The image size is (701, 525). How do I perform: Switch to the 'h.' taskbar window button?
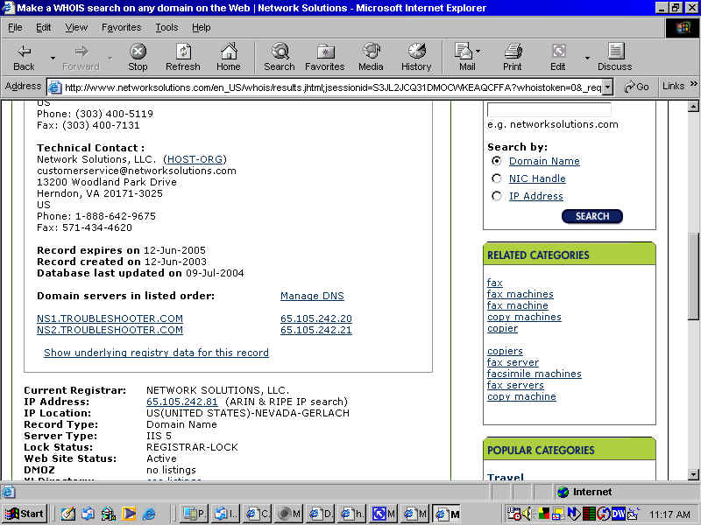tap(352, 514)
